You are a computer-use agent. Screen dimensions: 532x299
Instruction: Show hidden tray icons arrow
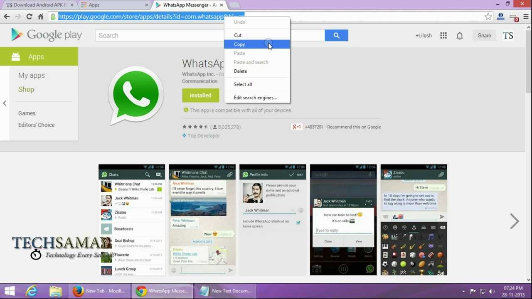pos(463,291)
